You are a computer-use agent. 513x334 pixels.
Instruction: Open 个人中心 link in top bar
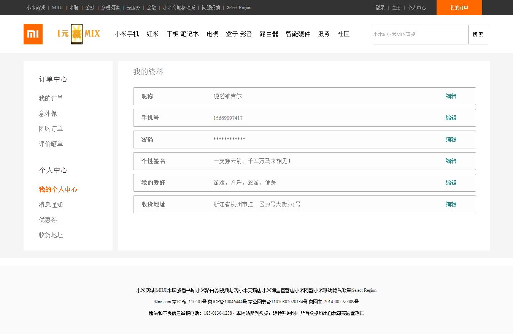[x=417, y=8]
